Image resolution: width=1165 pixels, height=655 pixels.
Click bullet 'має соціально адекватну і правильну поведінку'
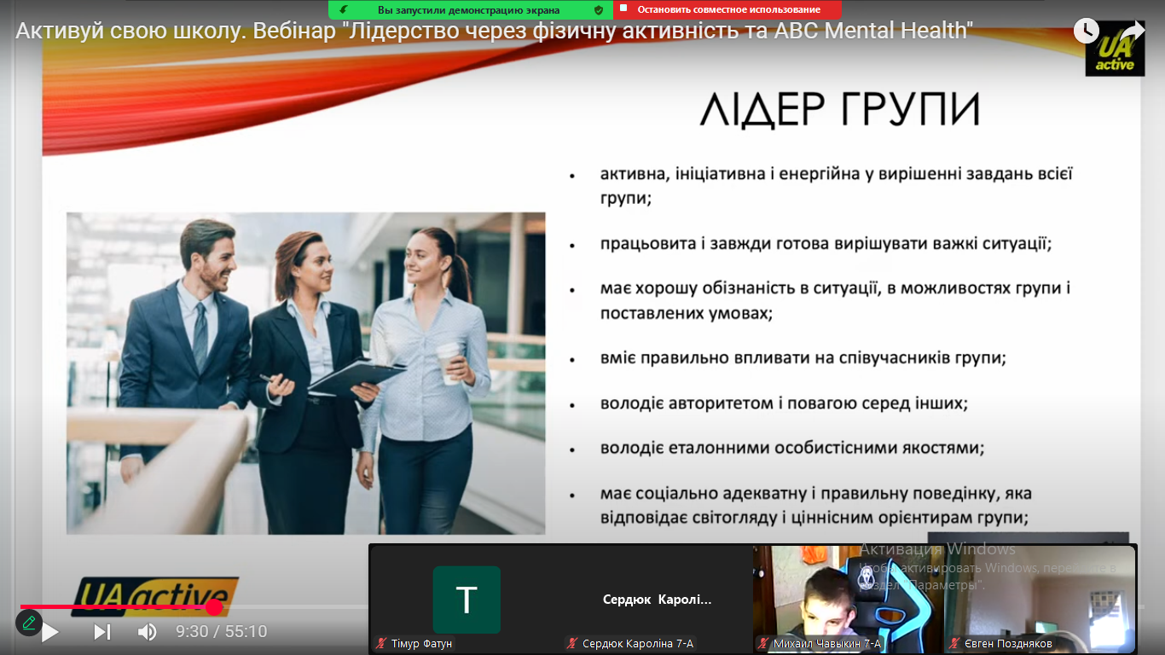800,494
